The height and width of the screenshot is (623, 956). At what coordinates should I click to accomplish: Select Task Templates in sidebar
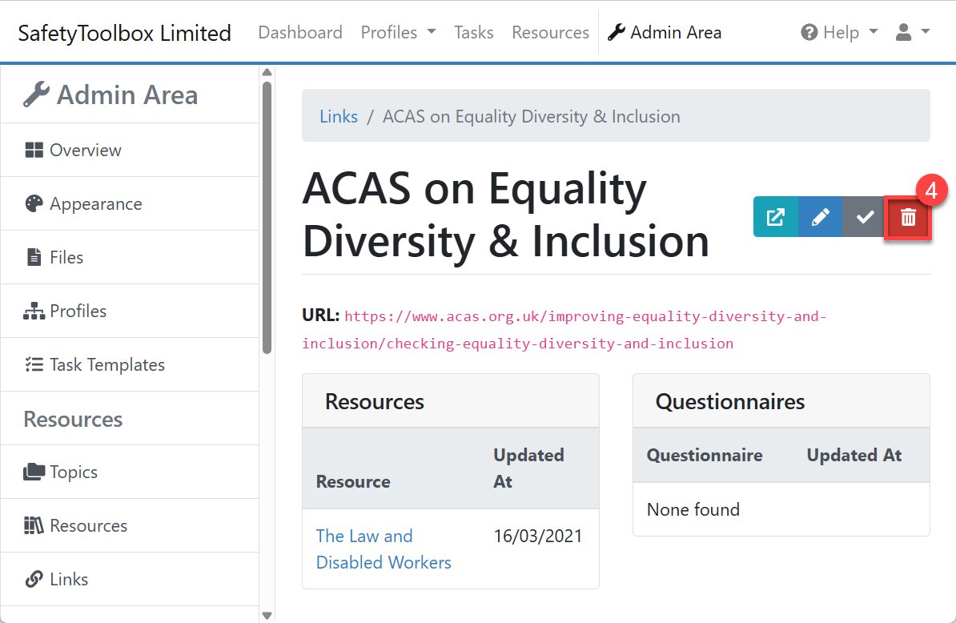pyautogui.click(x=106, y=365)
